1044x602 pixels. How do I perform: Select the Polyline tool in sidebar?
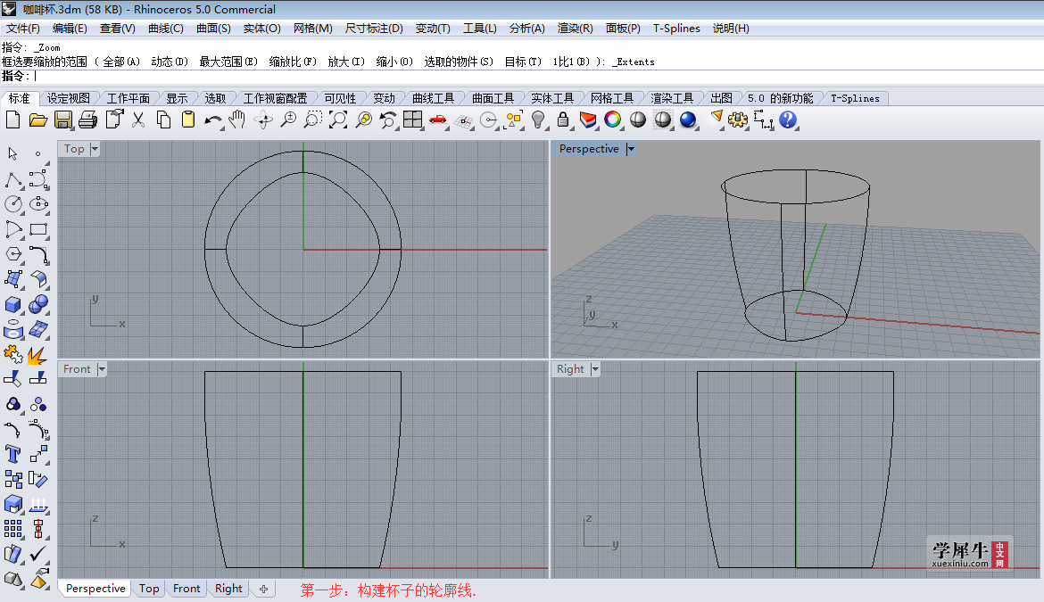(x=13, y=179)
